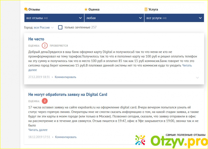The width and height of the screenshot is (208, 149).
Task: Open review 'Не могут обработать заявку на Digital Card'
Action: [x=68, y=95]
